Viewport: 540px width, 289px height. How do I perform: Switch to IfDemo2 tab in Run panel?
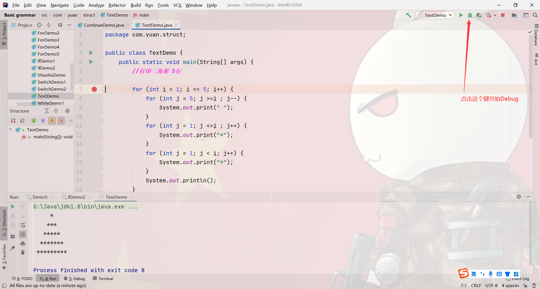76,197
